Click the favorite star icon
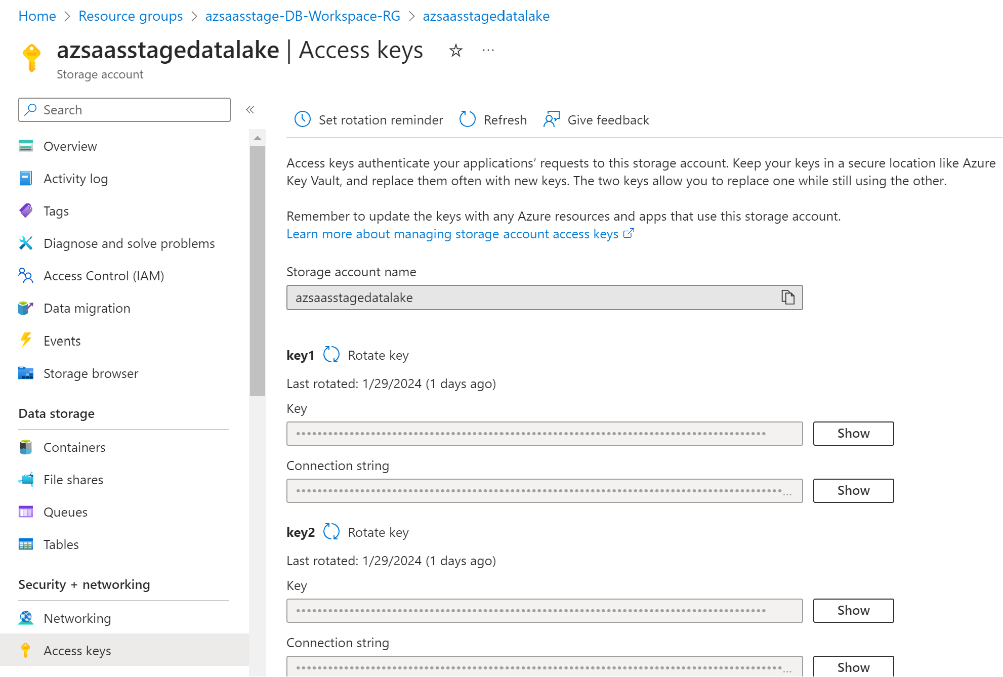This screenshot has height=677, width=1003. (456, 51)
